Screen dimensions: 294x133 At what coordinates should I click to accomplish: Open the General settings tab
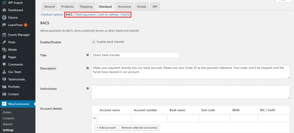point(50,7)
